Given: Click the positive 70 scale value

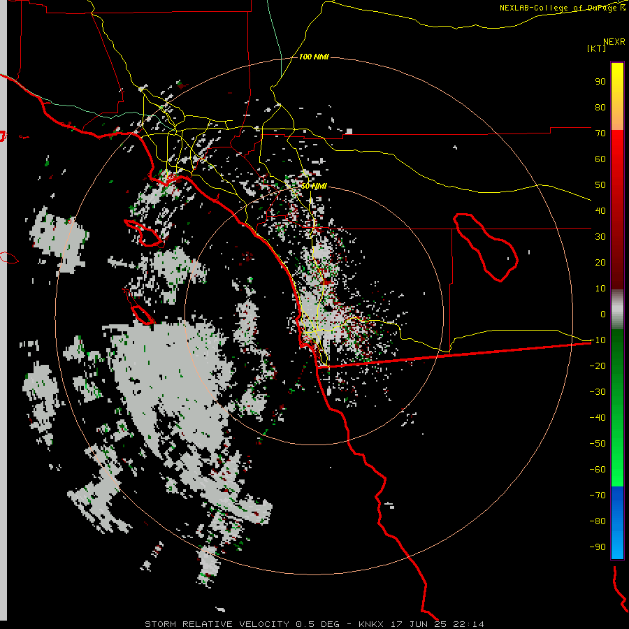Looking at the screenshot, I should (x=600, y=133).
